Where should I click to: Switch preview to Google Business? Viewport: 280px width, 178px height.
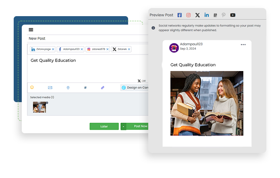(215, 15)
